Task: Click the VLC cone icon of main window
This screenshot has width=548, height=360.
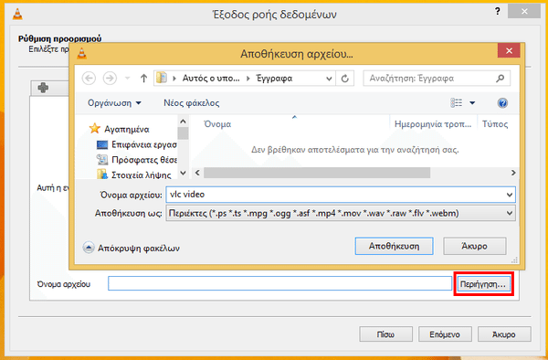Action: (17, 14)
